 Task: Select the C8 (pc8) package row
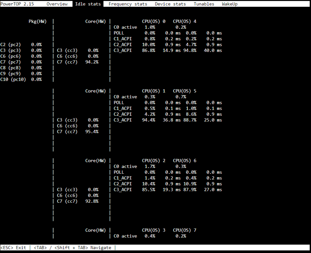[21, 68]
